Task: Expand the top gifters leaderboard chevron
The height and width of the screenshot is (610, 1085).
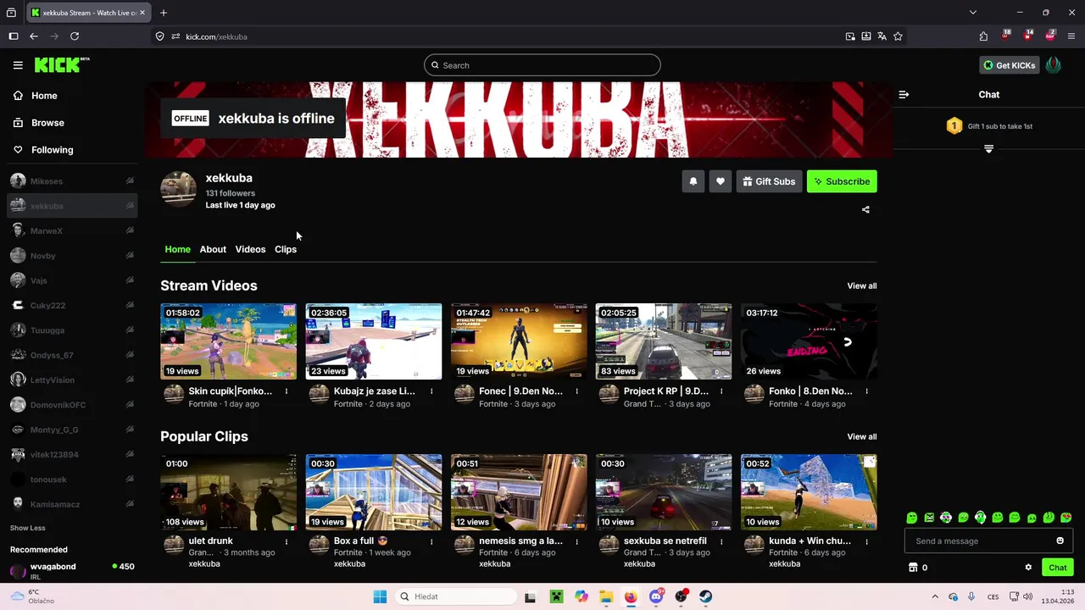Action: click(x=988, y=149)
